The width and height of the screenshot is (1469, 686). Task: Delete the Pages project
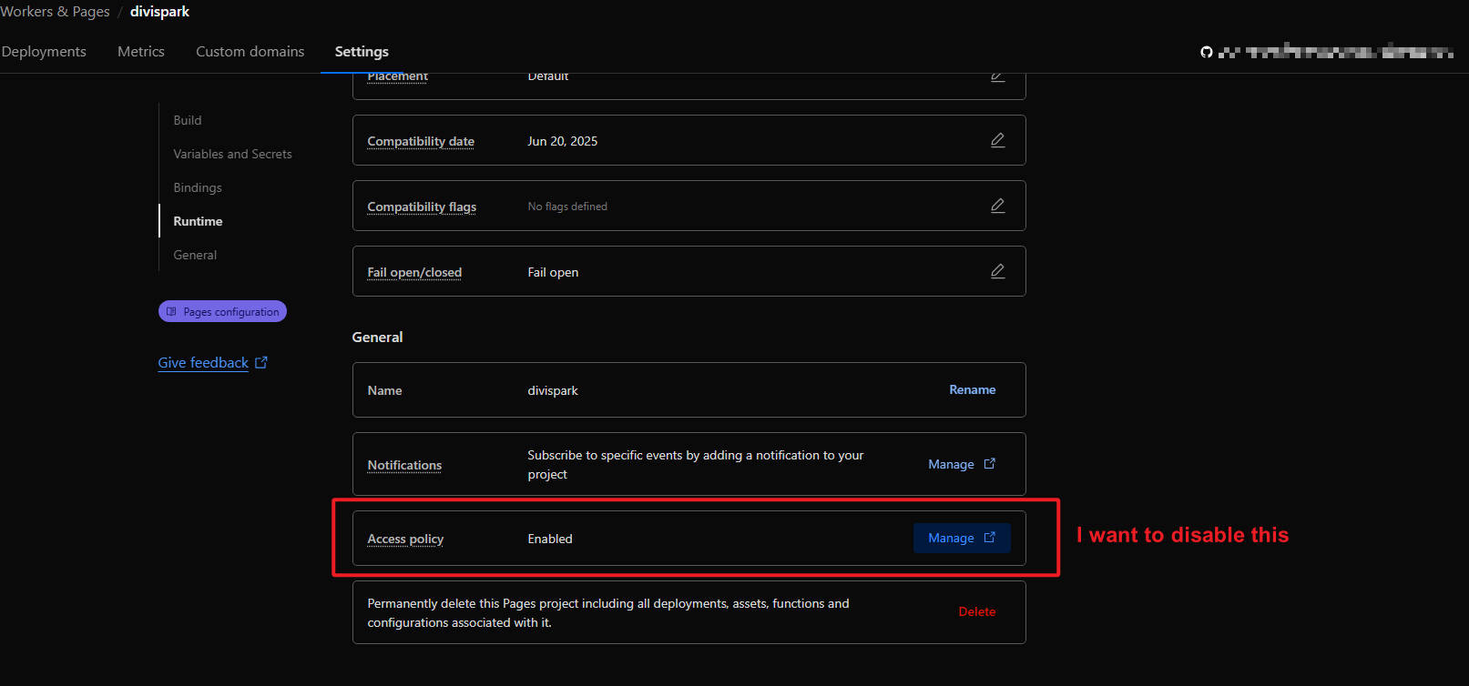(x=977, y=611)
